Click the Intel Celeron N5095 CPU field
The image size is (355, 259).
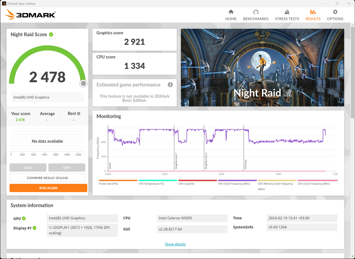(192, 218)
